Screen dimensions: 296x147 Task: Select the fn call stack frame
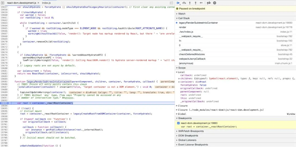235,41
